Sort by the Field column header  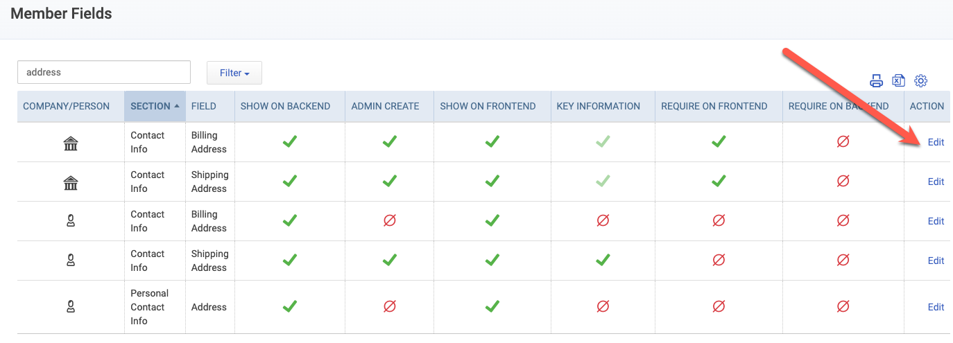204,106
